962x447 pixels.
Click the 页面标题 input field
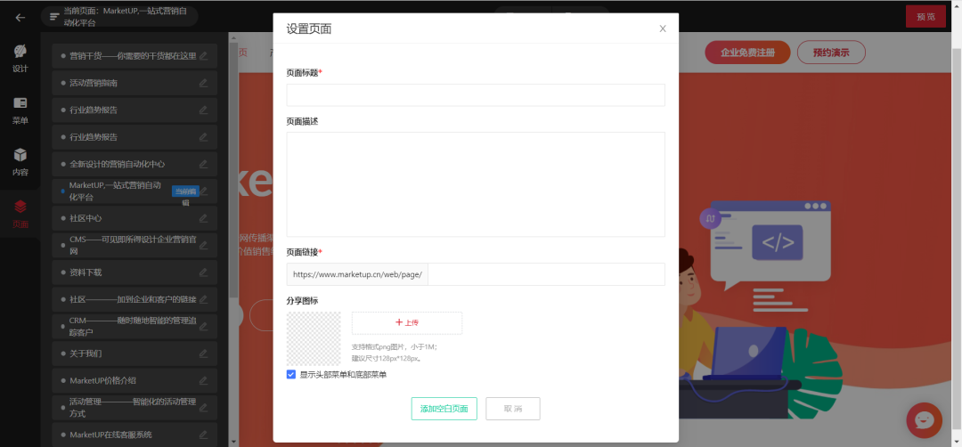(x=476, y=95)
